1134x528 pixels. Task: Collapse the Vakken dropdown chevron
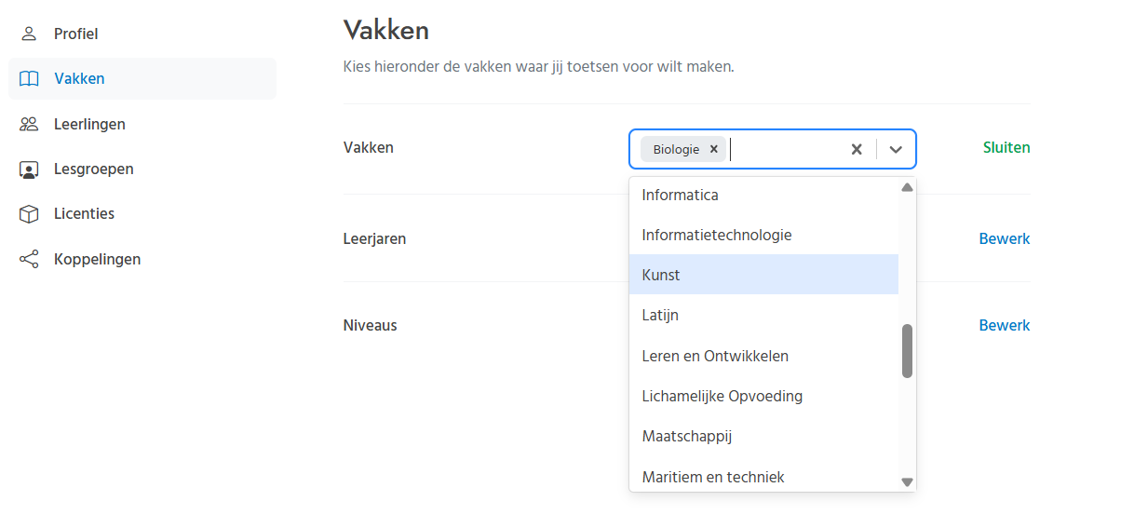pyautogui.click(x=896, y=149)
